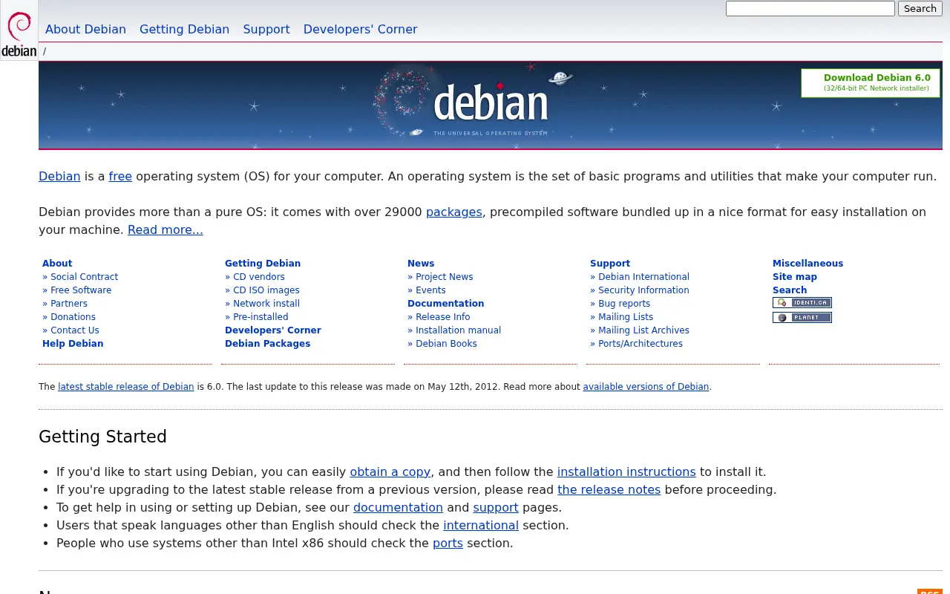View Security Information
The height and width of the screenshot is (594, 950).
(x=643, y=290)
